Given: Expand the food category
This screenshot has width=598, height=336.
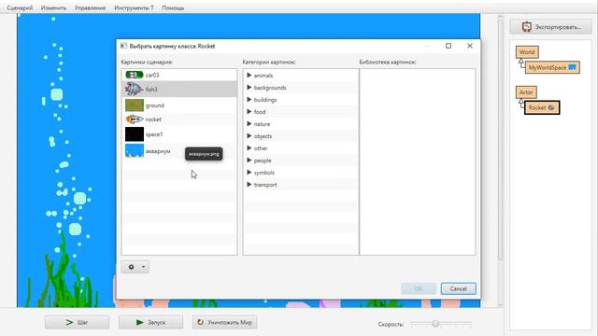Looking at the screenshot, I should [x=249, y=112].
